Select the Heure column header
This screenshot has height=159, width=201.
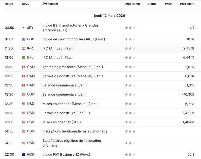tap(9, 4)
